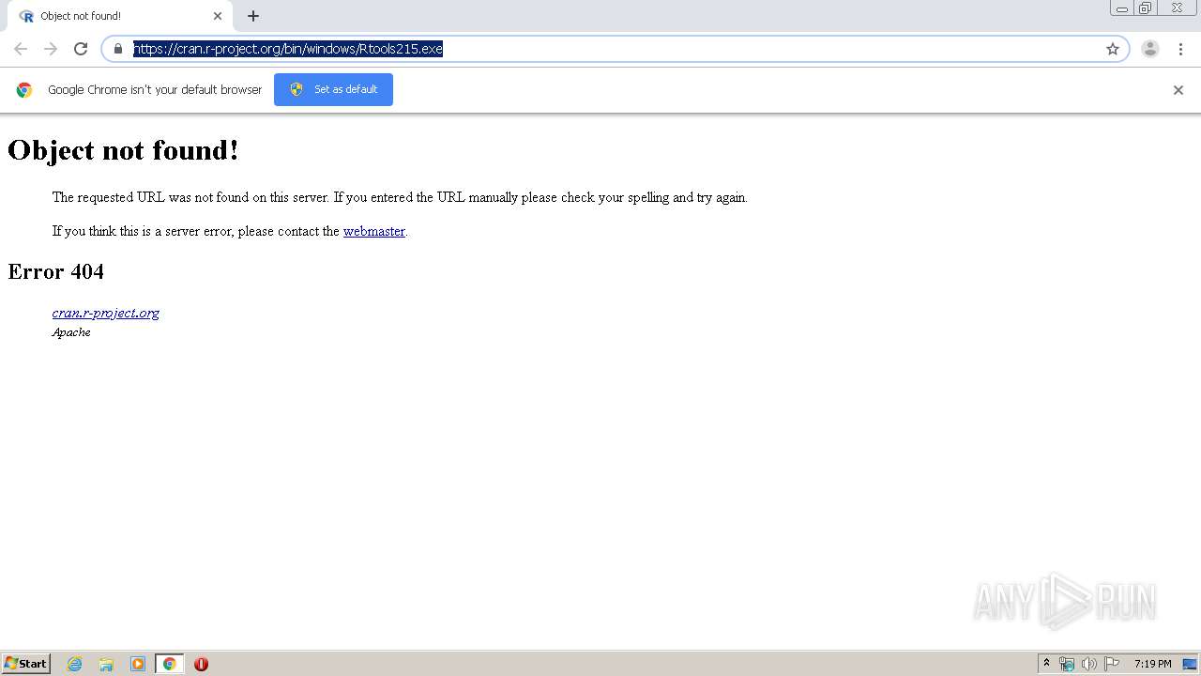Bookmark this page with the star icon
Screen dimensions: 1201x676
point(1113,49)
